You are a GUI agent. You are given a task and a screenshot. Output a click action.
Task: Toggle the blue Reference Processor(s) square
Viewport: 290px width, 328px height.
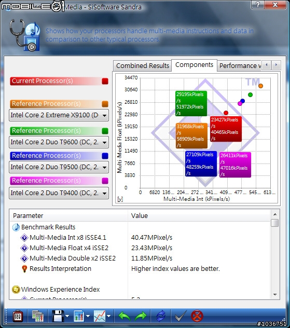(x=105, y=156)
